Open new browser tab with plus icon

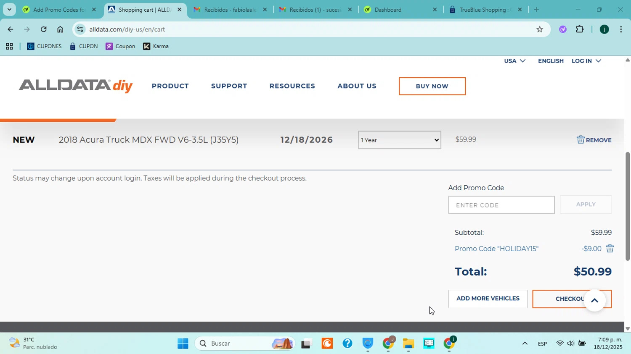tap(536, 10)
